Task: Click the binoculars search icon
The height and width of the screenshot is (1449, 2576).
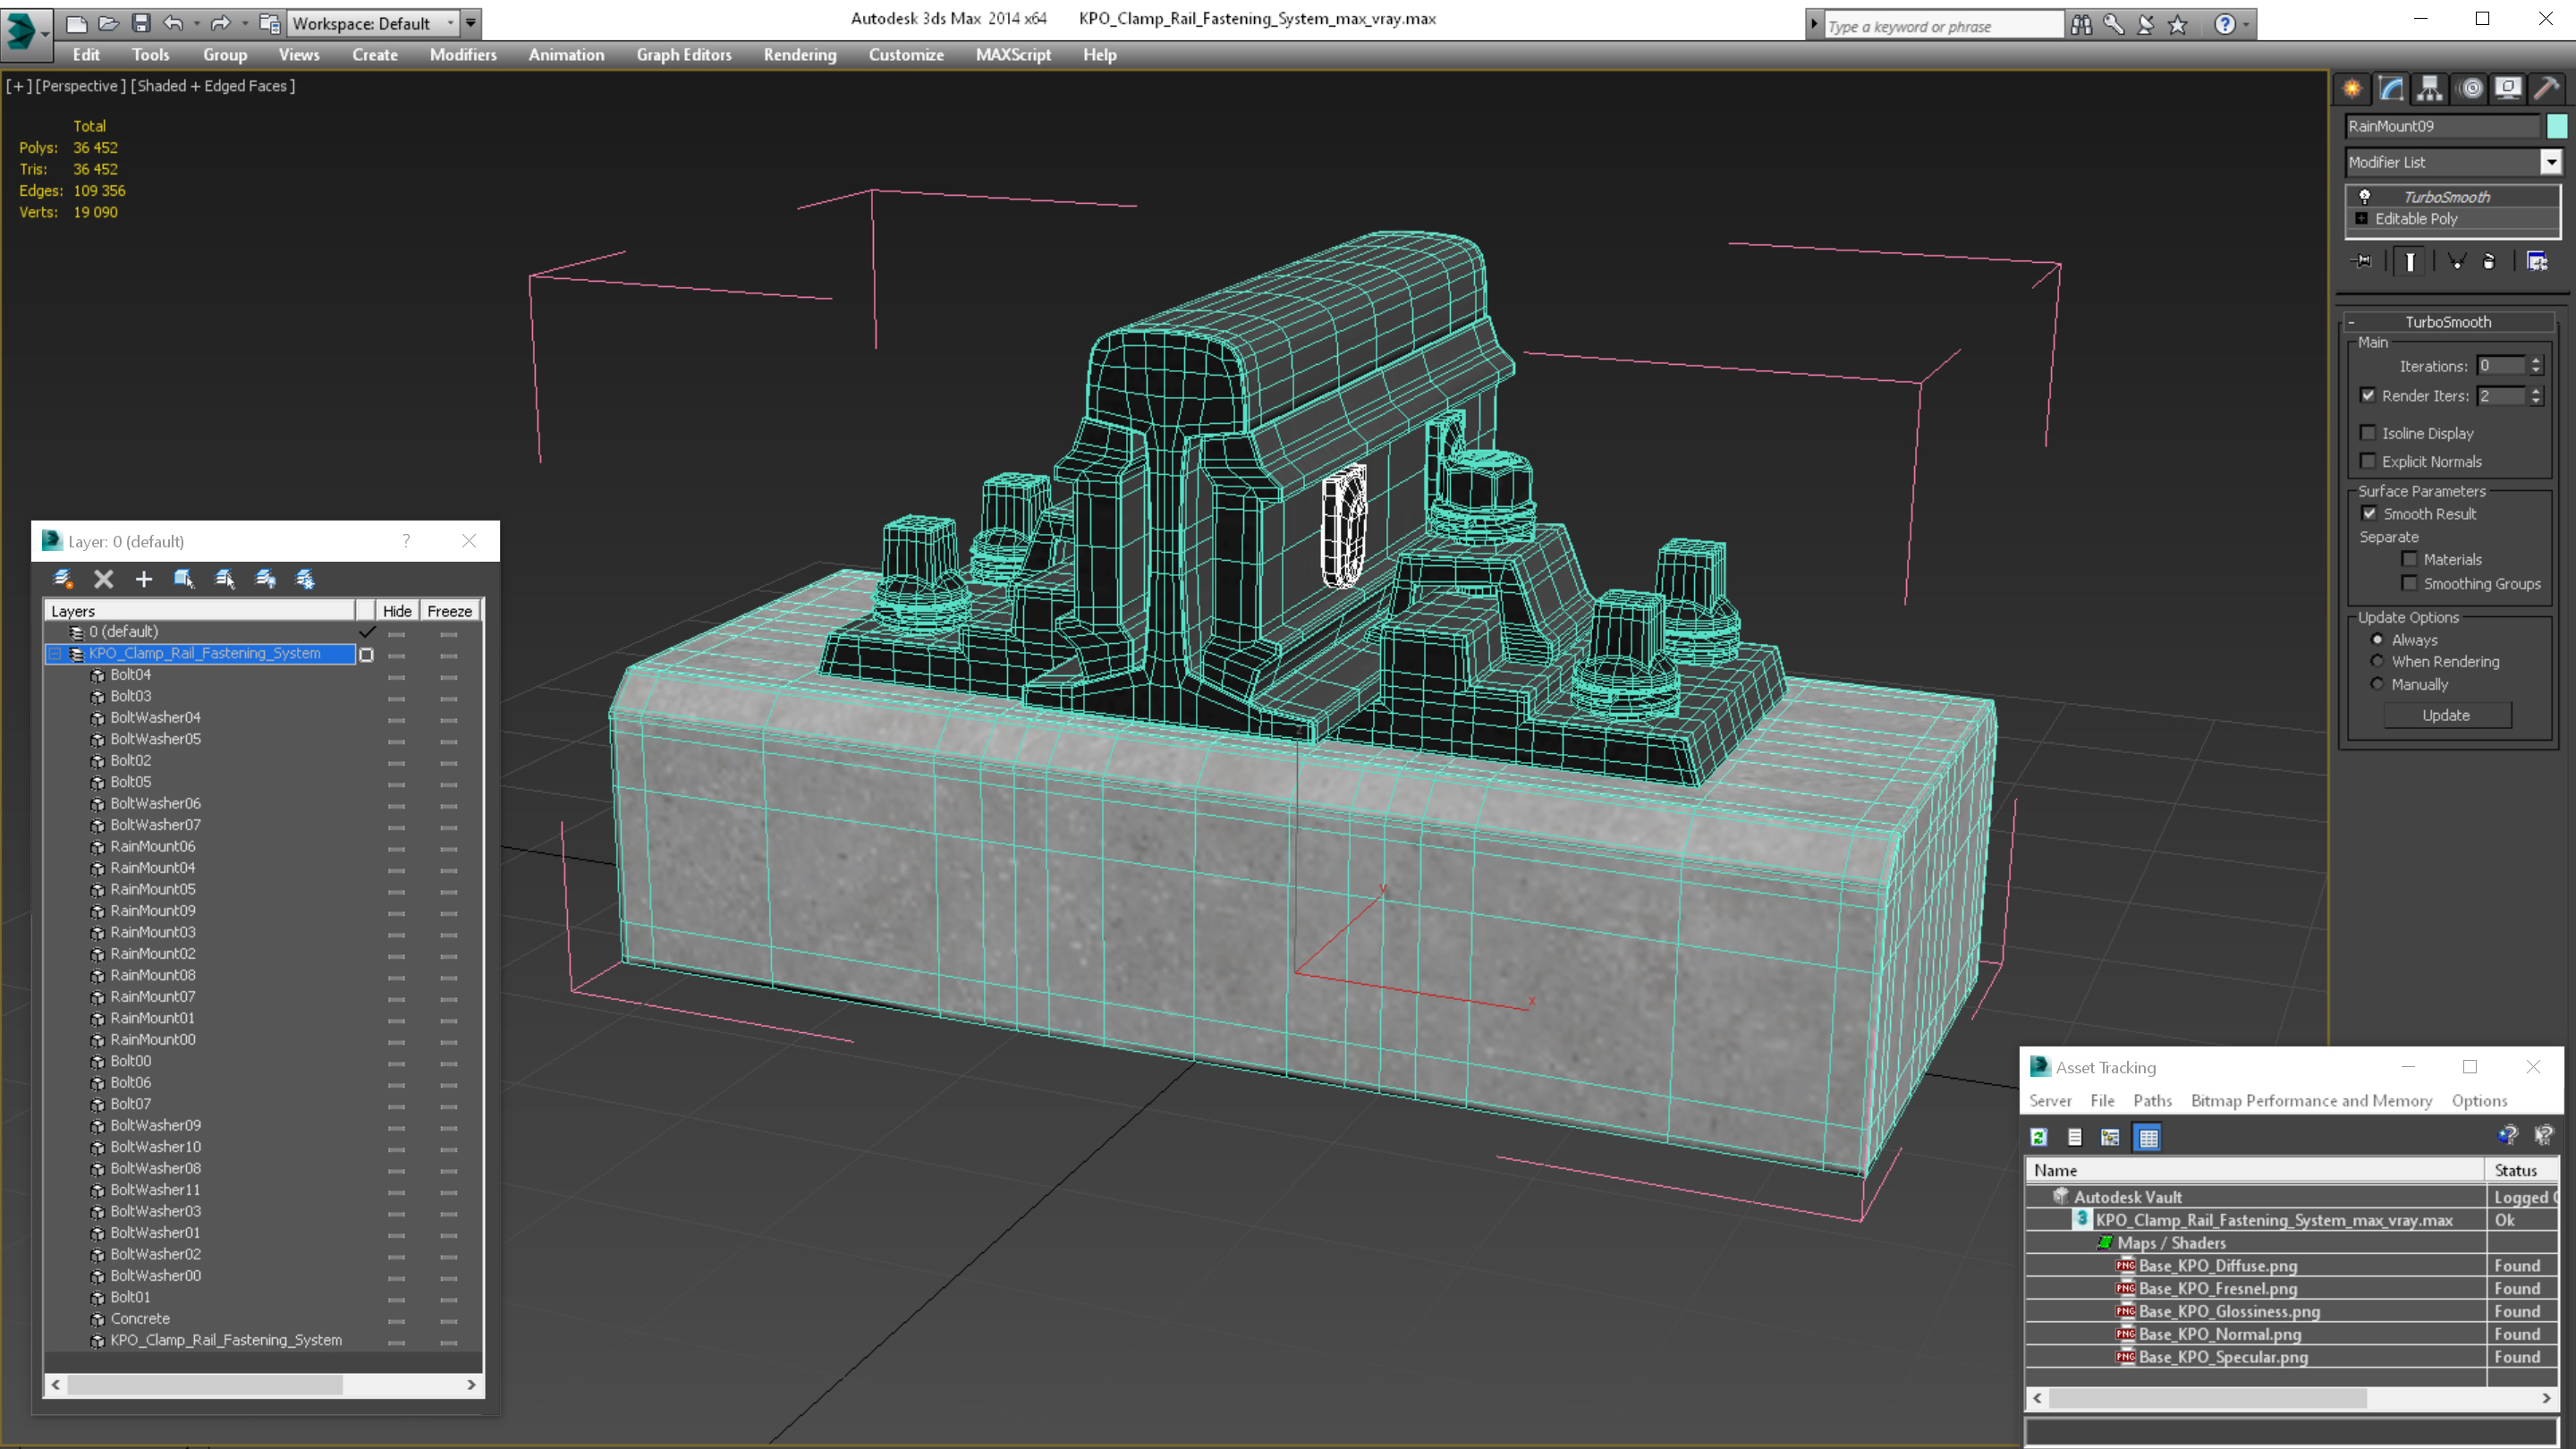Action: [2082, 24]
